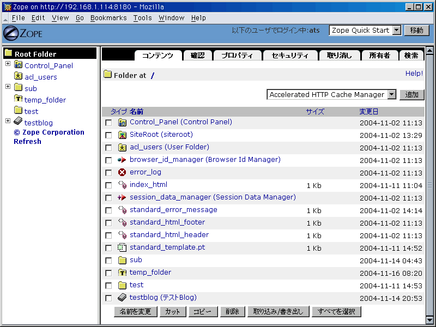Click the © Zope Corporation link
This screenshot has height=327, width=436.
tap(49, 132)
